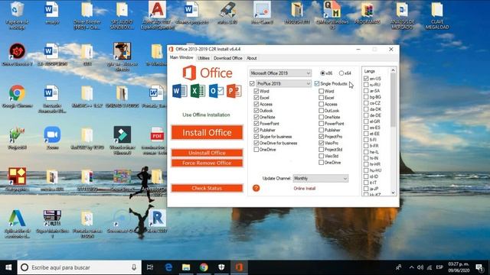Toggle the ProjectPro checkbox
Image resolution: width=490 pixels, height=275 pixels.
pyautogui.click(x=321, y=137)
